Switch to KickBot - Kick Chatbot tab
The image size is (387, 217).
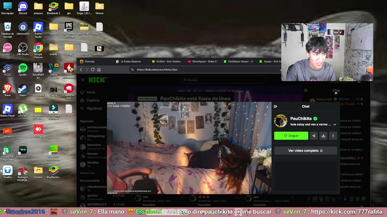[167, 61]
